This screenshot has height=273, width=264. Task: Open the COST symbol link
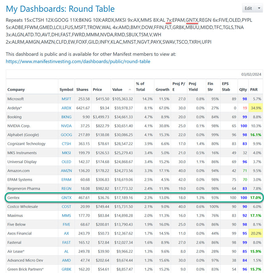coord(66,207)
